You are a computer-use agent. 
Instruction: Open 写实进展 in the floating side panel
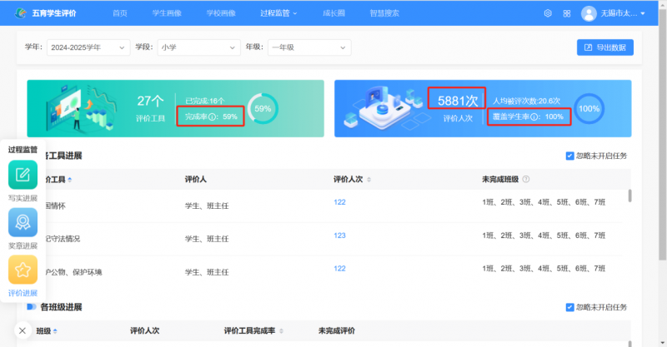(x=23, y=175)
